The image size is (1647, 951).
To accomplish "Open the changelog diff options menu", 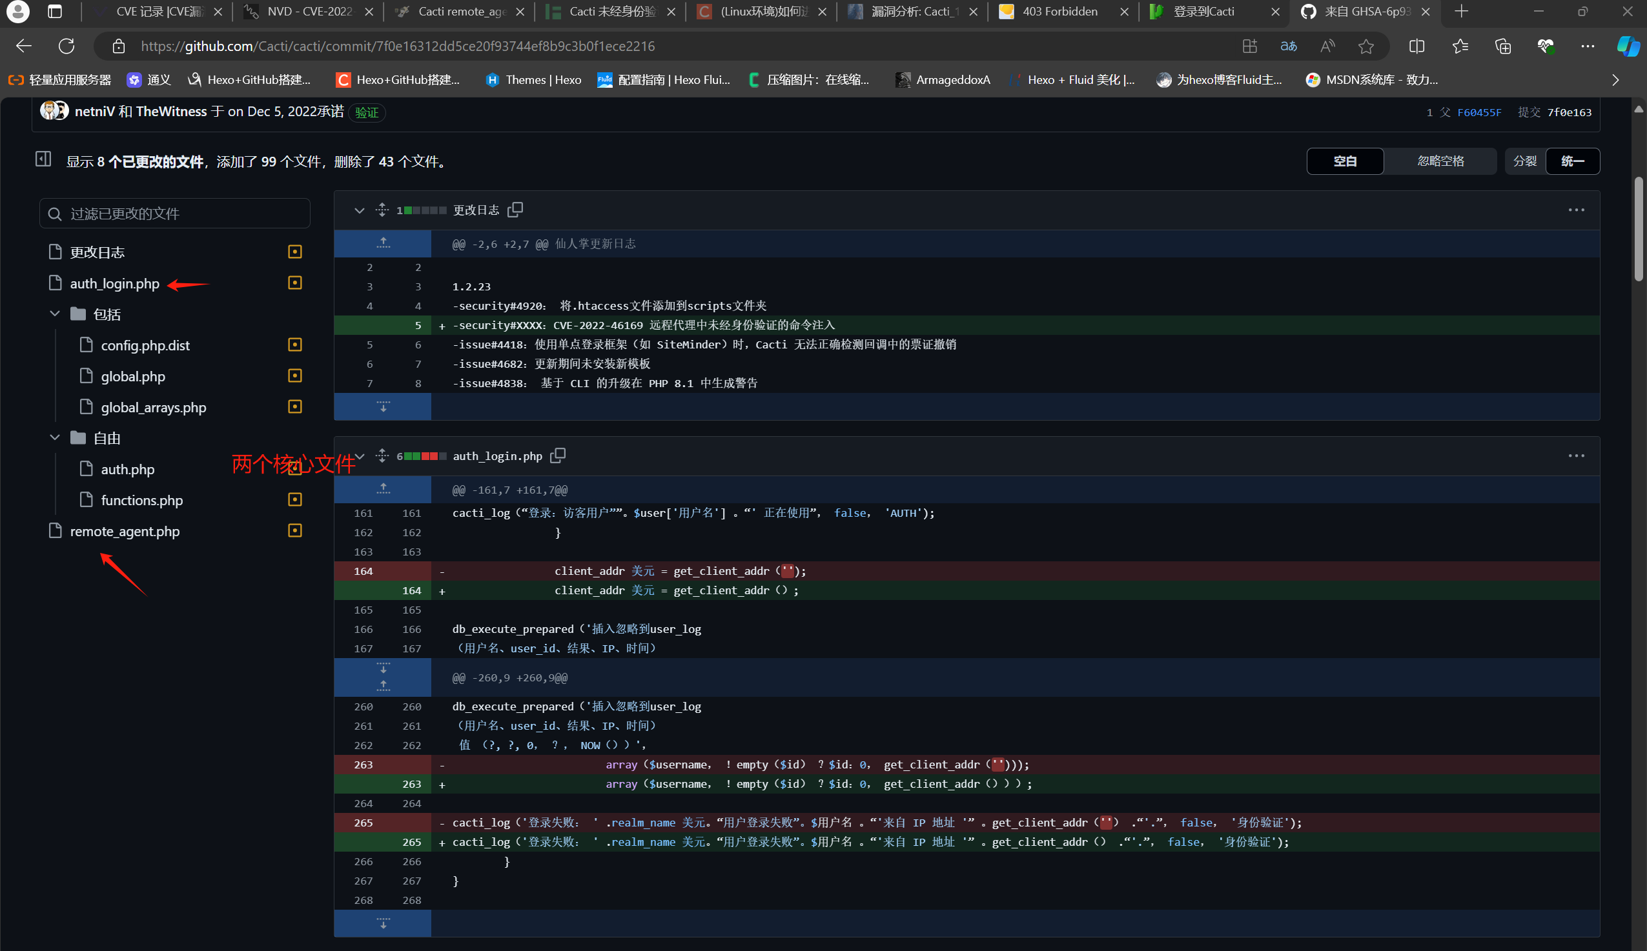I will tap(1576, 210).
